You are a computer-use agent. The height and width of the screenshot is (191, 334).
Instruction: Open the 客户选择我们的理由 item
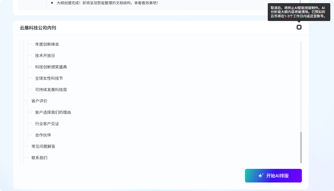[53, 112]
